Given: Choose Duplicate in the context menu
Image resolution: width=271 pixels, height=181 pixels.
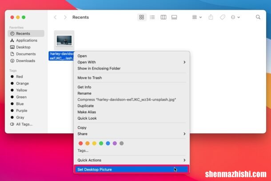Looking at the screenshot, I should tap(132, 106).
